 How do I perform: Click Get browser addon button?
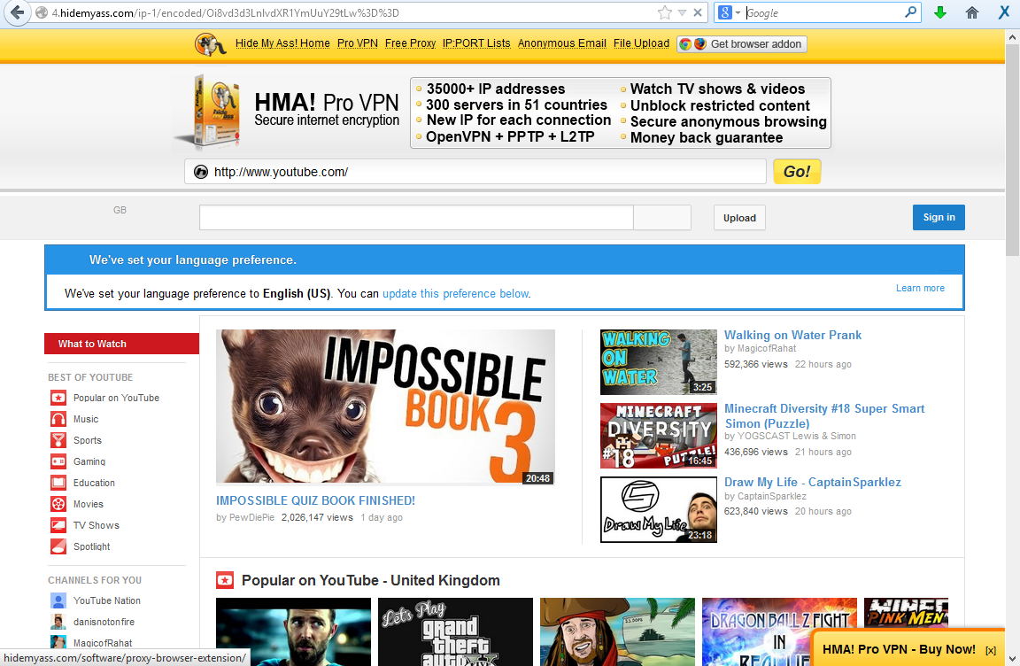(742, 43)
